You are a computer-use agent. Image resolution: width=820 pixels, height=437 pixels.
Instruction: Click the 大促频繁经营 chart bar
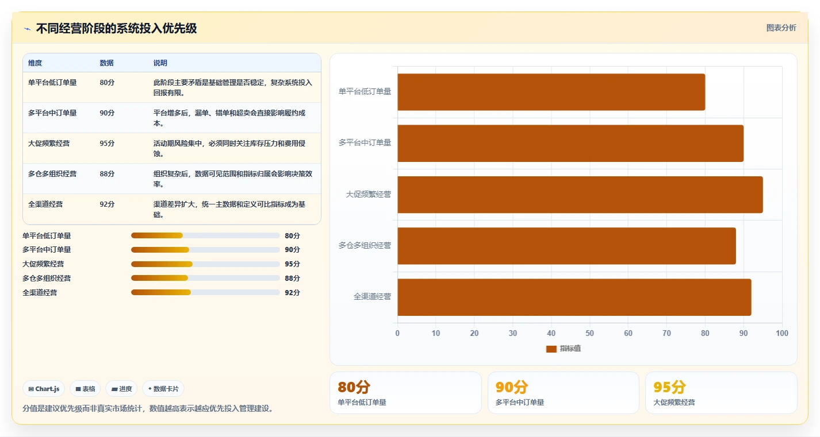[x=580, y=195]
